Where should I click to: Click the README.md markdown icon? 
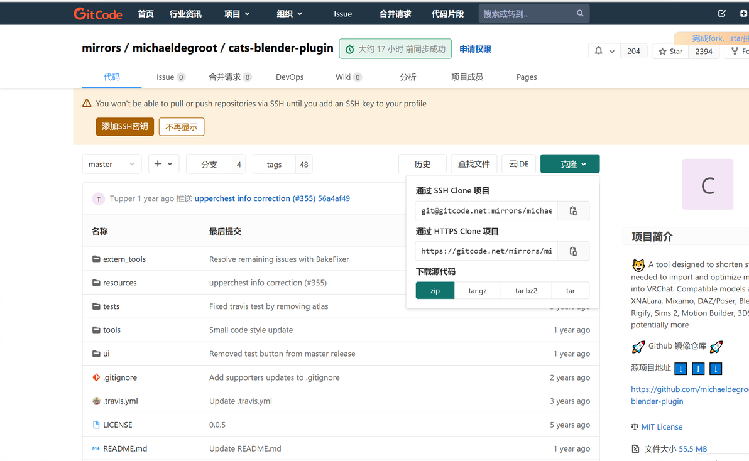96,448
